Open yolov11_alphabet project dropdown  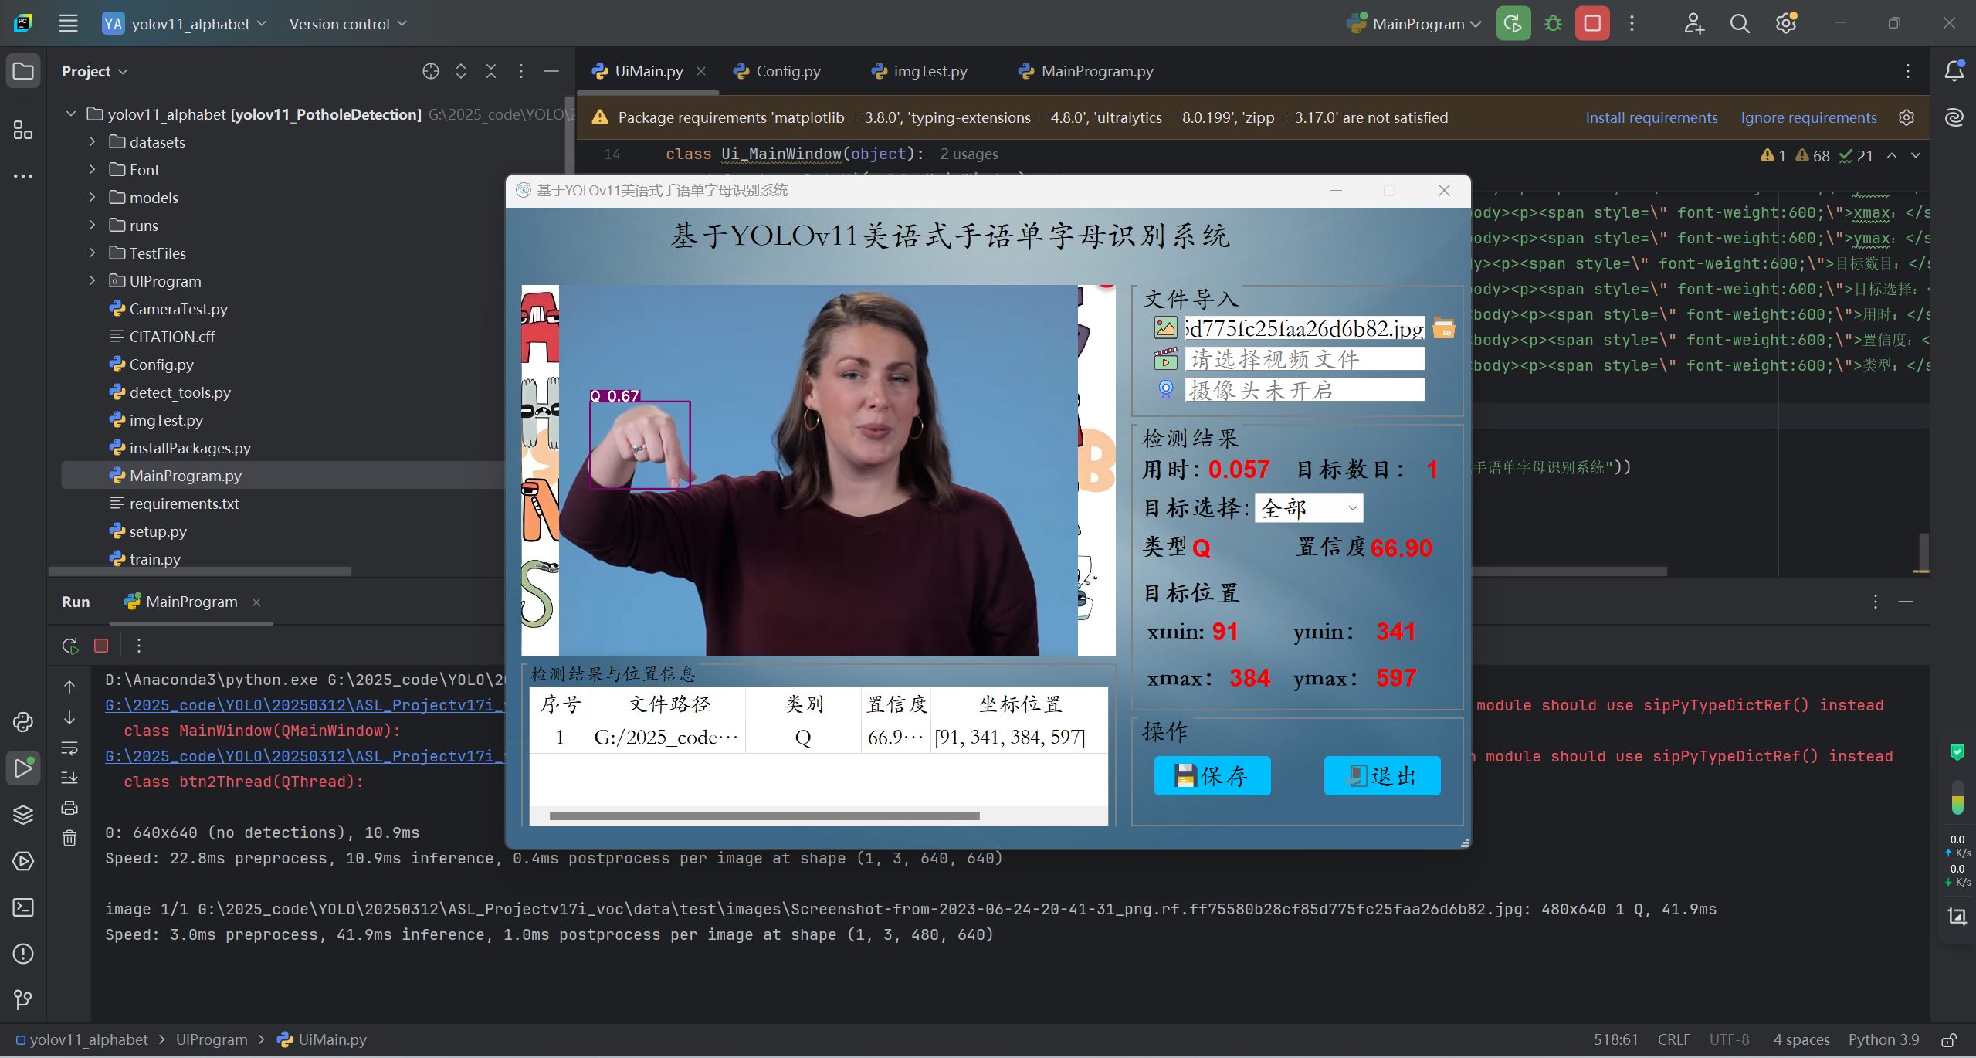point(185,24)
